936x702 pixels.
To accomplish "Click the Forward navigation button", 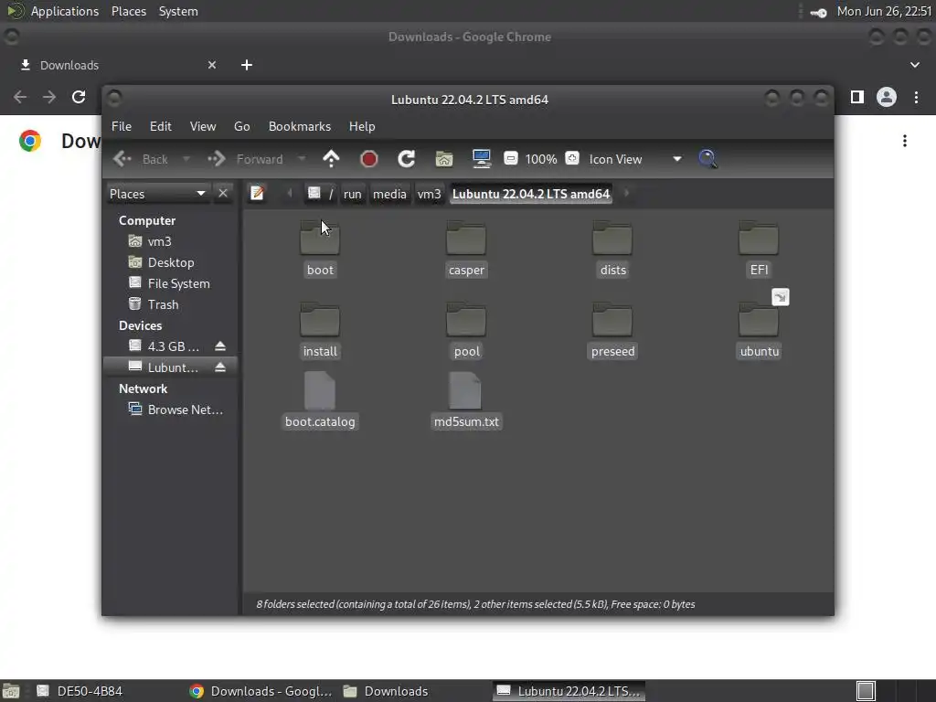I will (245, 159).
